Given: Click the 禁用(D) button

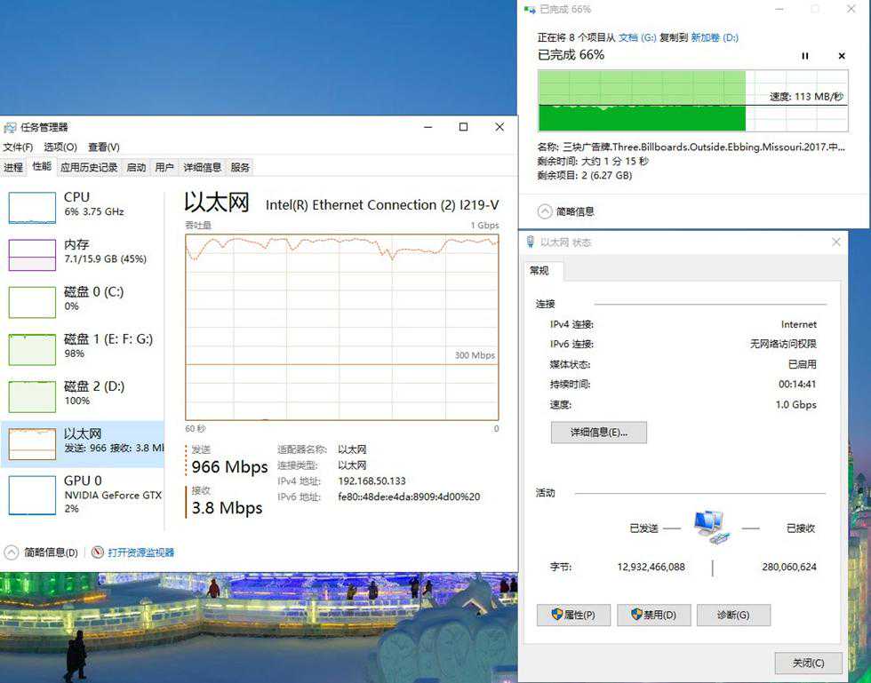Looking at the screenshot, I should (x=653, y=615).
